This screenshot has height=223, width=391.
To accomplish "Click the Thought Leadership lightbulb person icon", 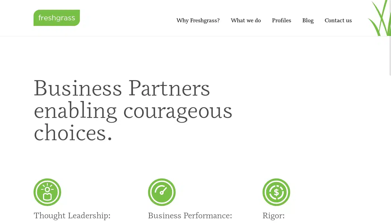I will 47,192.
